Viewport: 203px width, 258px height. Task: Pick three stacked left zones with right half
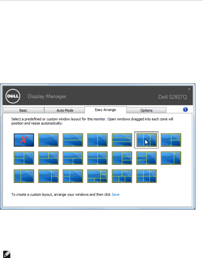[146, 158]
